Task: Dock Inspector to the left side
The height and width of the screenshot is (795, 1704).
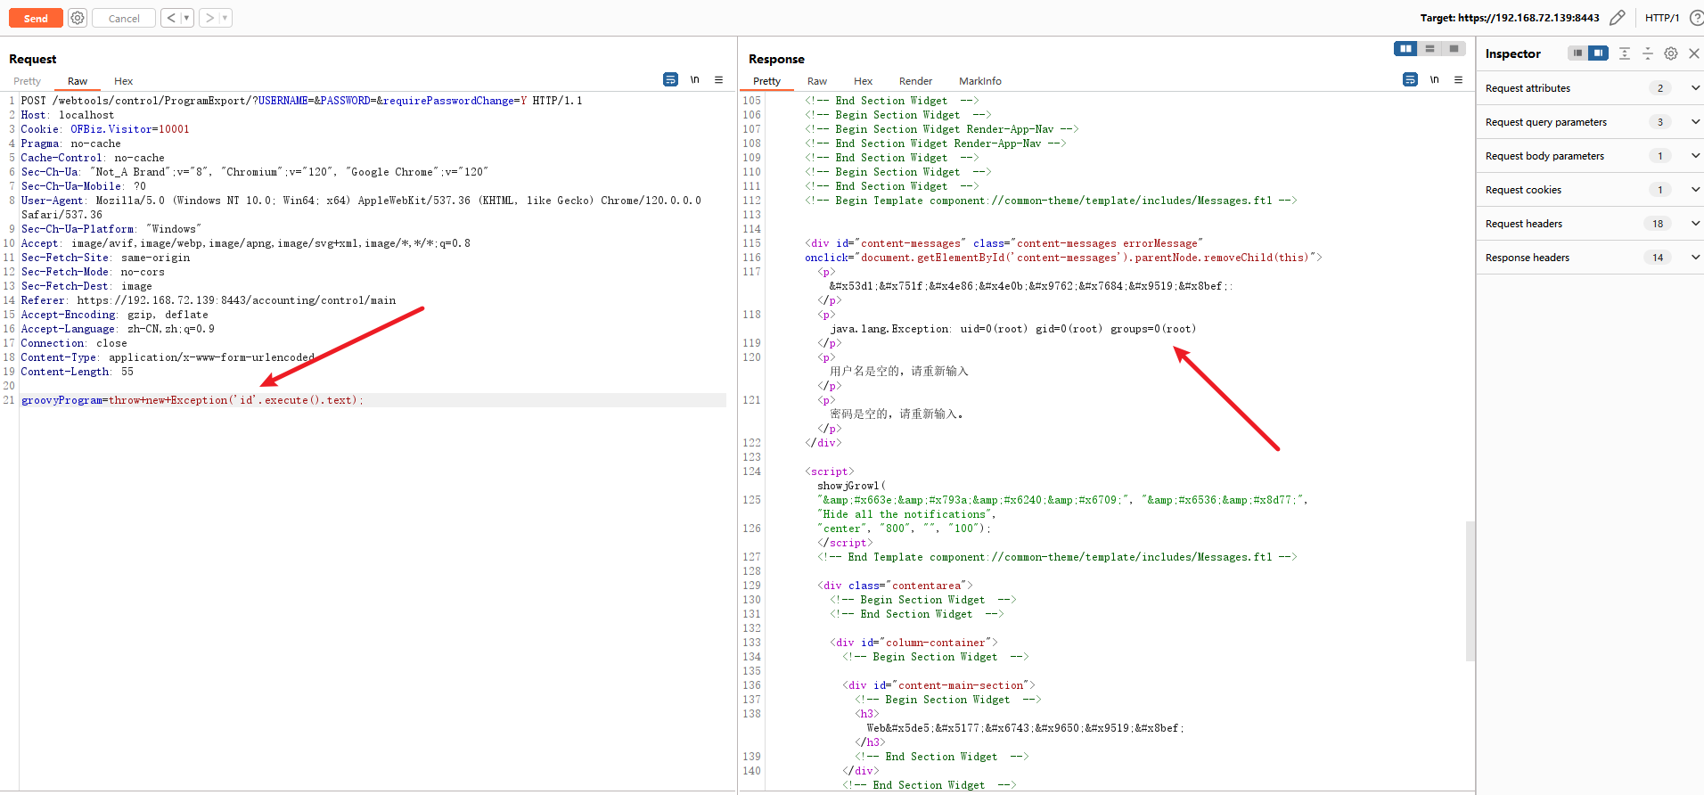Action: (x=1577, y=53)
